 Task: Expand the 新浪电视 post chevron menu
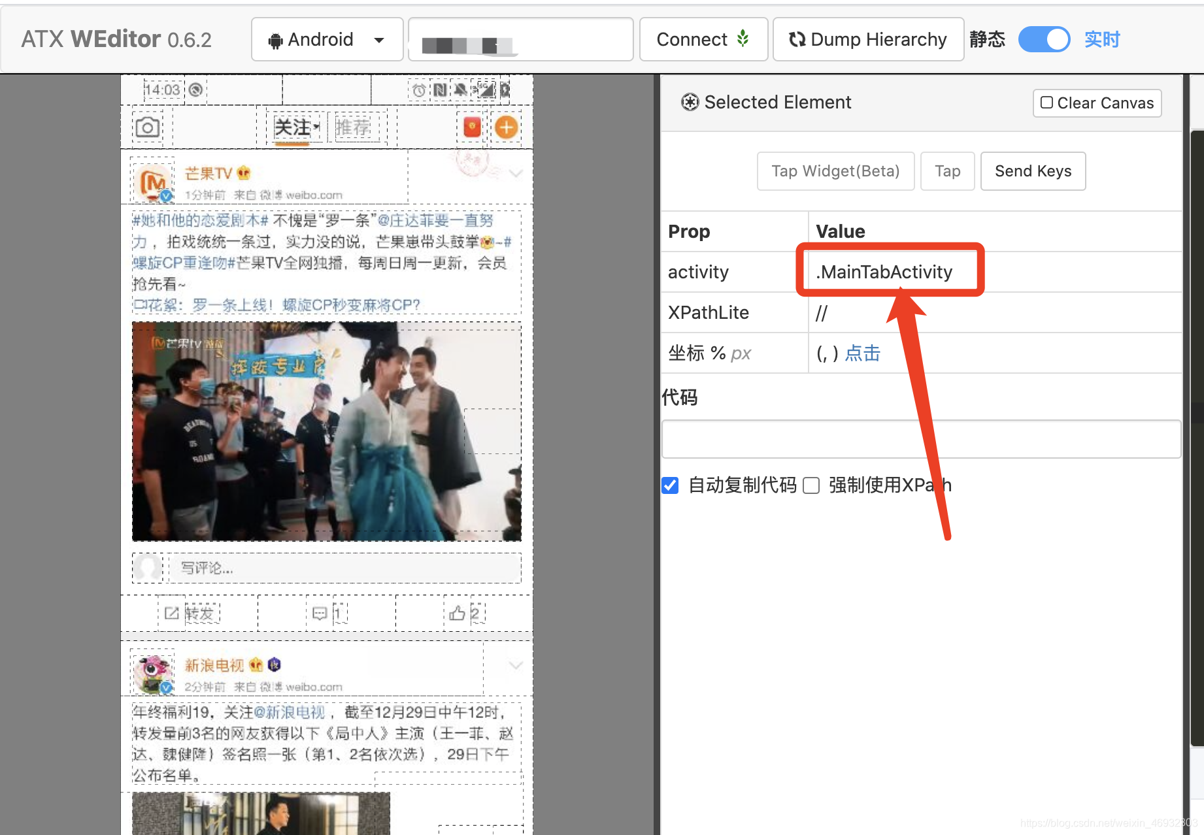click(x=516, y=665)
